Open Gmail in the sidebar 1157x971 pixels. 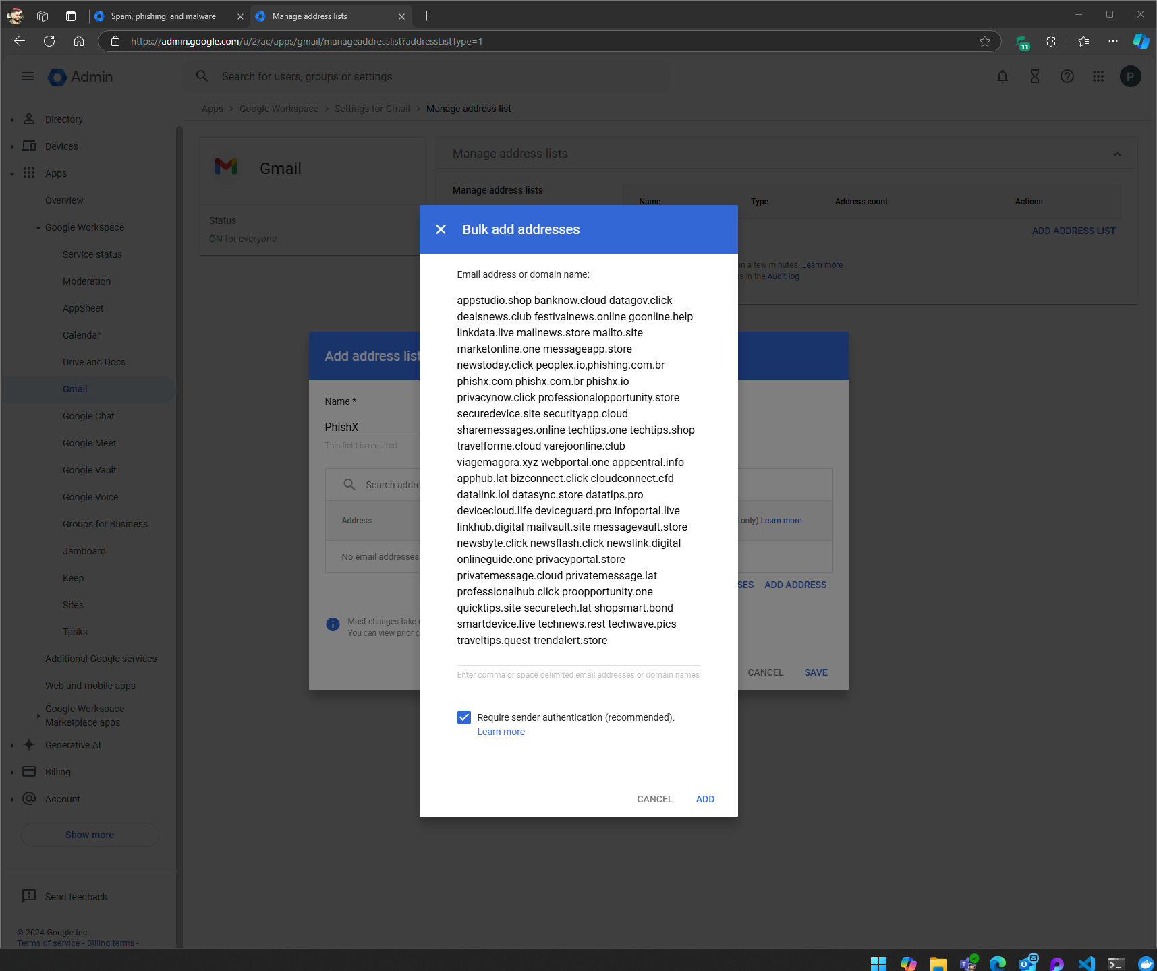pos(75,389)
